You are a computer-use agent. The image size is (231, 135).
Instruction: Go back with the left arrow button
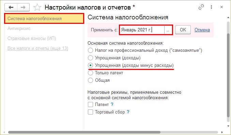(11, 7)
